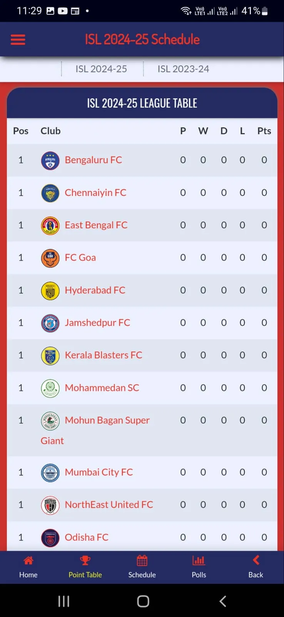Tap the FC Goa club logo
Viewport: 284px width, 617px height.
50,258
